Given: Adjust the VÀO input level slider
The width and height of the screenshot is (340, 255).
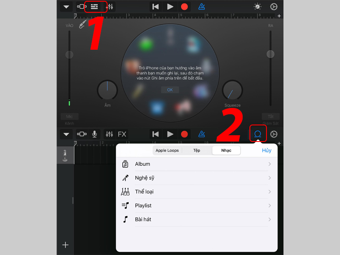Looking at the screenshot, I should pos(69,55).
